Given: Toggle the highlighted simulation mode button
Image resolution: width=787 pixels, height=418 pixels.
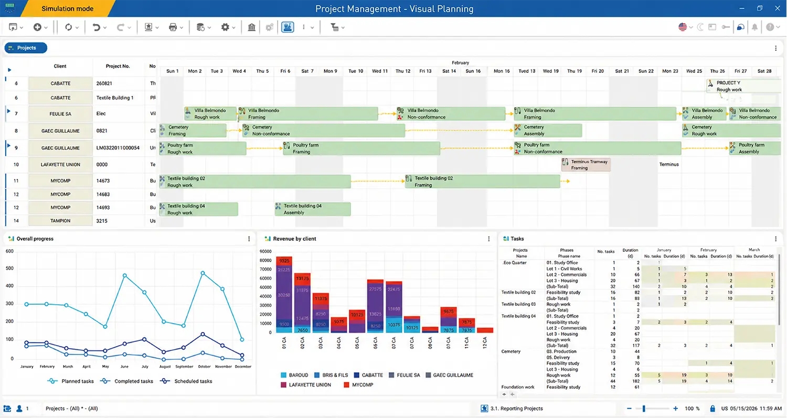Looking at the screenshot, I should coord(288,27).
